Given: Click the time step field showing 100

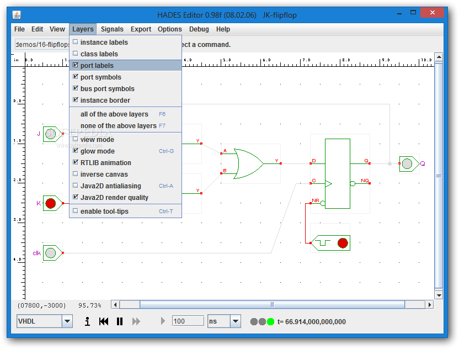Looking at the screenshot, I should tap(188, 321).
